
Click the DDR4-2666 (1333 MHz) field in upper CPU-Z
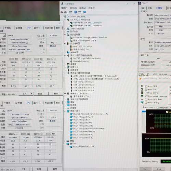pos(20,39)
